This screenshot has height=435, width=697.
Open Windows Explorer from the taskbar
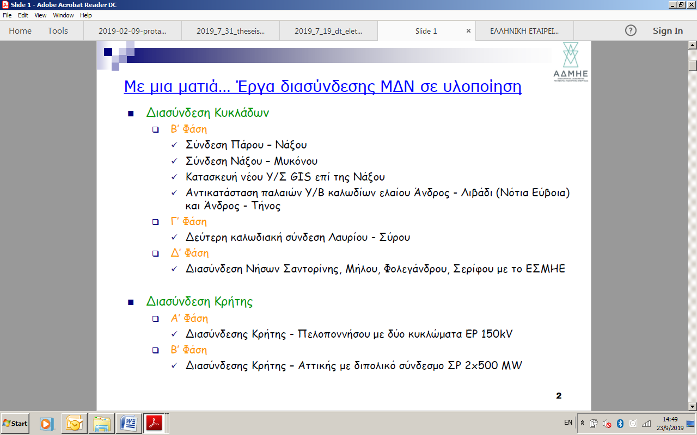(102, 423)
